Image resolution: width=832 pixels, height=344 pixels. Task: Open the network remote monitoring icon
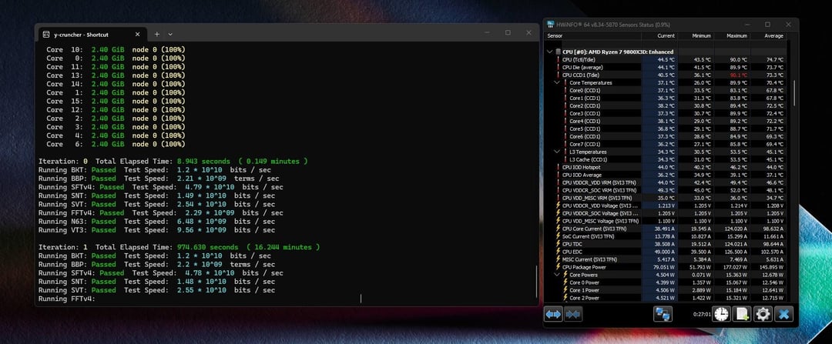pos(663,313)
